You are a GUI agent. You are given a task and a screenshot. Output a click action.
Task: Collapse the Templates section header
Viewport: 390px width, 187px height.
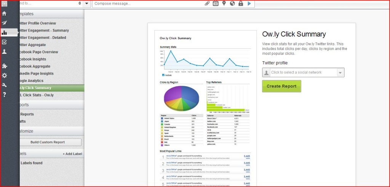pyautogui.click(x=52, y=14)
